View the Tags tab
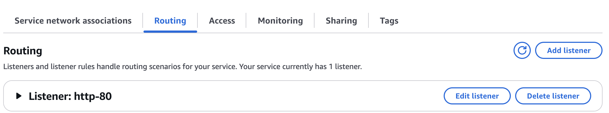The height and width of the screenshot is (113, 609). 389,21
